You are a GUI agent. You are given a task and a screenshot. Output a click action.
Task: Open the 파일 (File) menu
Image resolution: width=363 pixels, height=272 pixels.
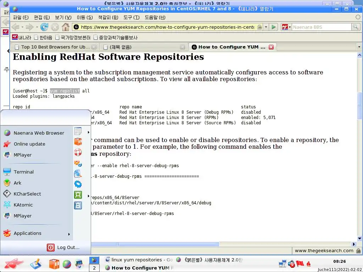(21, 17)
